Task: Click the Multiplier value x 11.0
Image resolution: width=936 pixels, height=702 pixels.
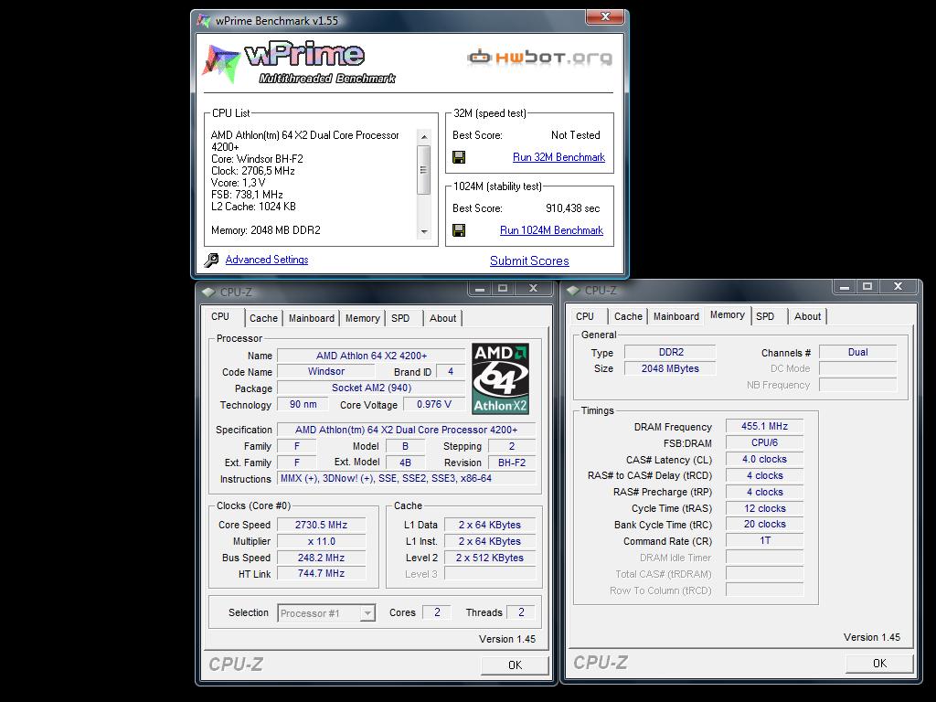Action: coord(321,541)
